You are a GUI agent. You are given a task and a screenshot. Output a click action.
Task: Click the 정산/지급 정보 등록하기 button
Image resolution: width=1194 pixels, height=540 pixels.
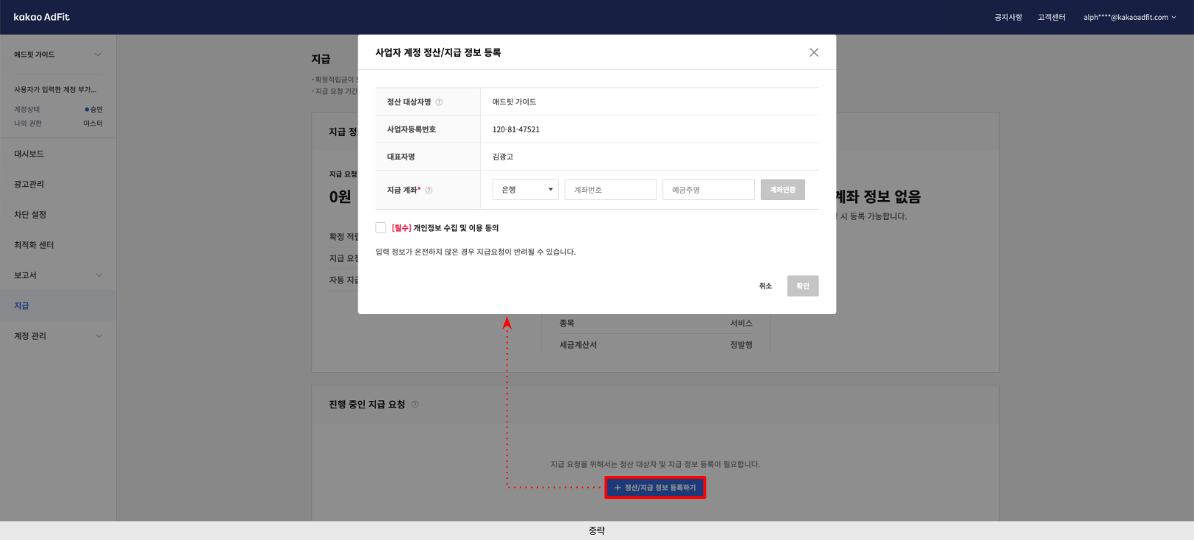[x=655, y=488]
